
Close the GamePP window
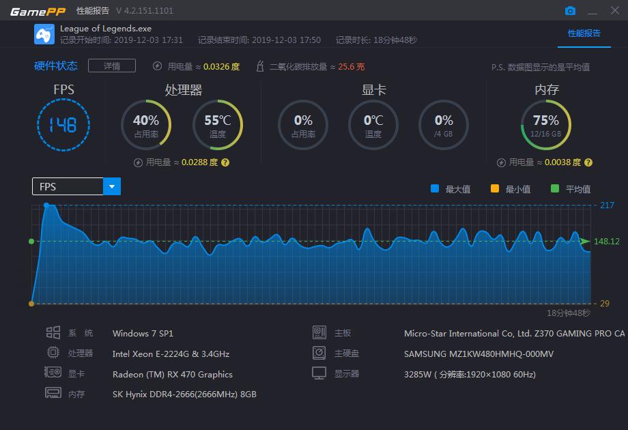615,10
